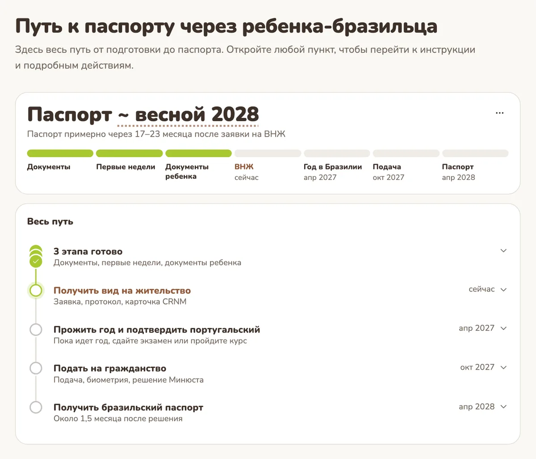
Task: Open 'Получить бразильский паспорт' step title
Action: [x=128, y=407]
